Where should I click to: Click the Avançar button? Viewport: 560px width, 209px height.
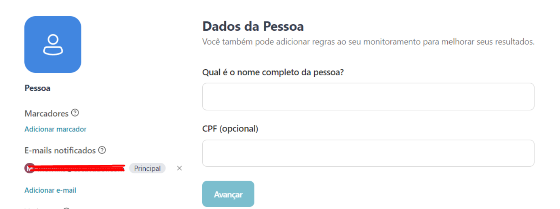click(228, 194)
